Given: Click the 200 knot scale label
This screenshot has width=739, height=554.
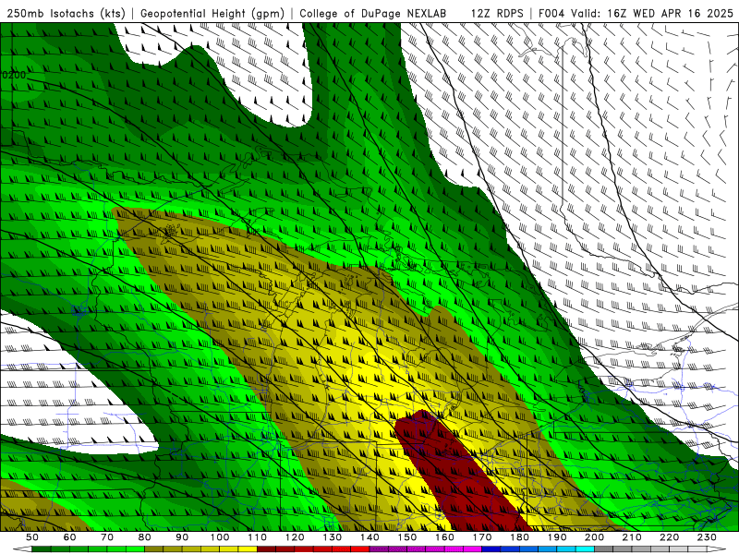Looking at the screenshot, I should click(594, 537).
